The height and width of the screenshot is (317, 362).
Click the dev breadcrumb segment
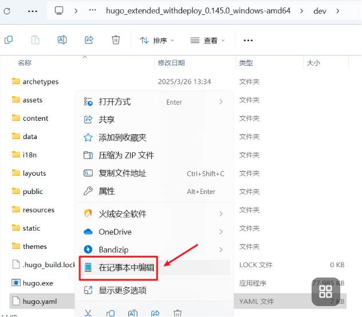click(x=320, y=11)
